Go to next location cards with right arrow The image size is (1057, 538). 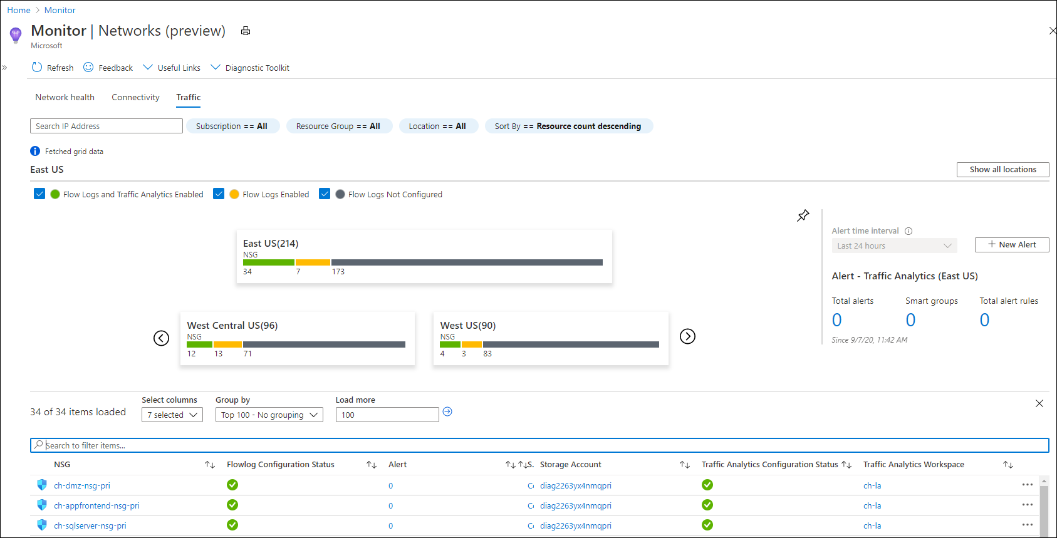pos(687,336)
